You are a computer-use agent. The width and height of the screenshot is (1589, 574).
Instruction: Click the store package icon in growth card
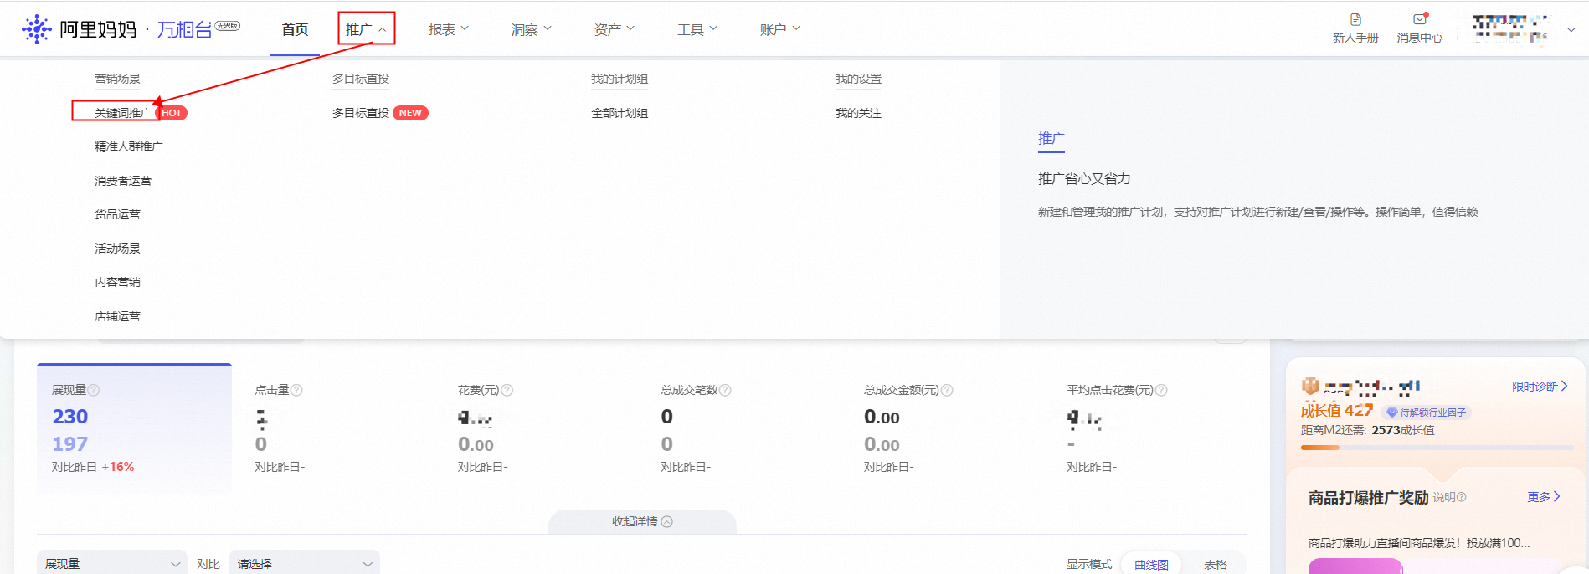tap(1310, 386)
